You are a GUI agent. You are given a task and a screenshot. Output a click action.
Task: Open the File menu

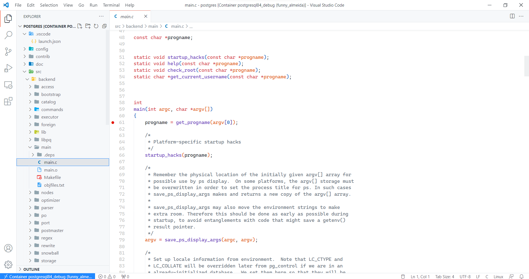18,5
